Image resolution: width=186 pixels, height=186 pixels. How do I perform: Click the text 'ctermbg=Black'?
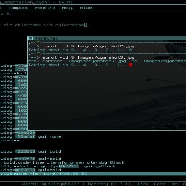click(x=106, y=163)
